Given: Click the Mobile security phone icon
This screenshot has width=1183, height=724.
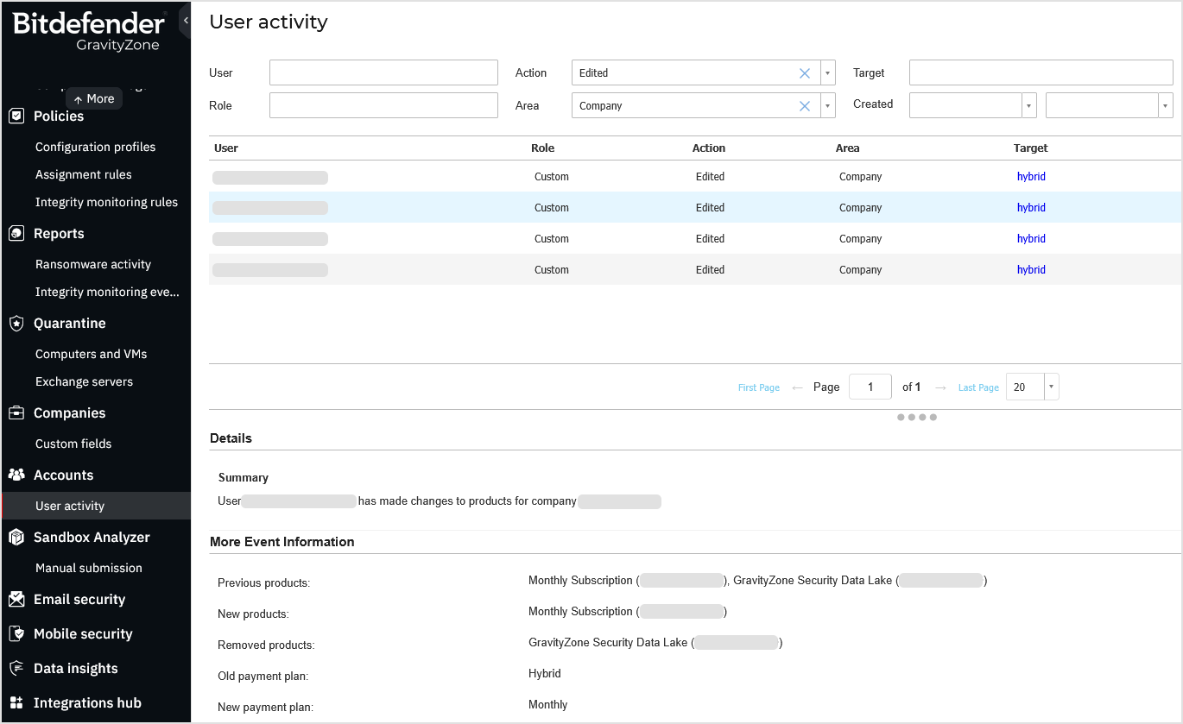Looking at the screenshot, I should 18,633.
